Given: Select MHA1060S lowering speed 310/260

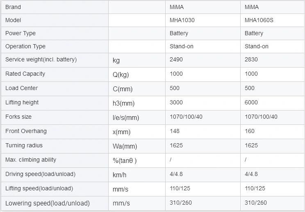Looking at the screenshot, I should pos(255,203).
